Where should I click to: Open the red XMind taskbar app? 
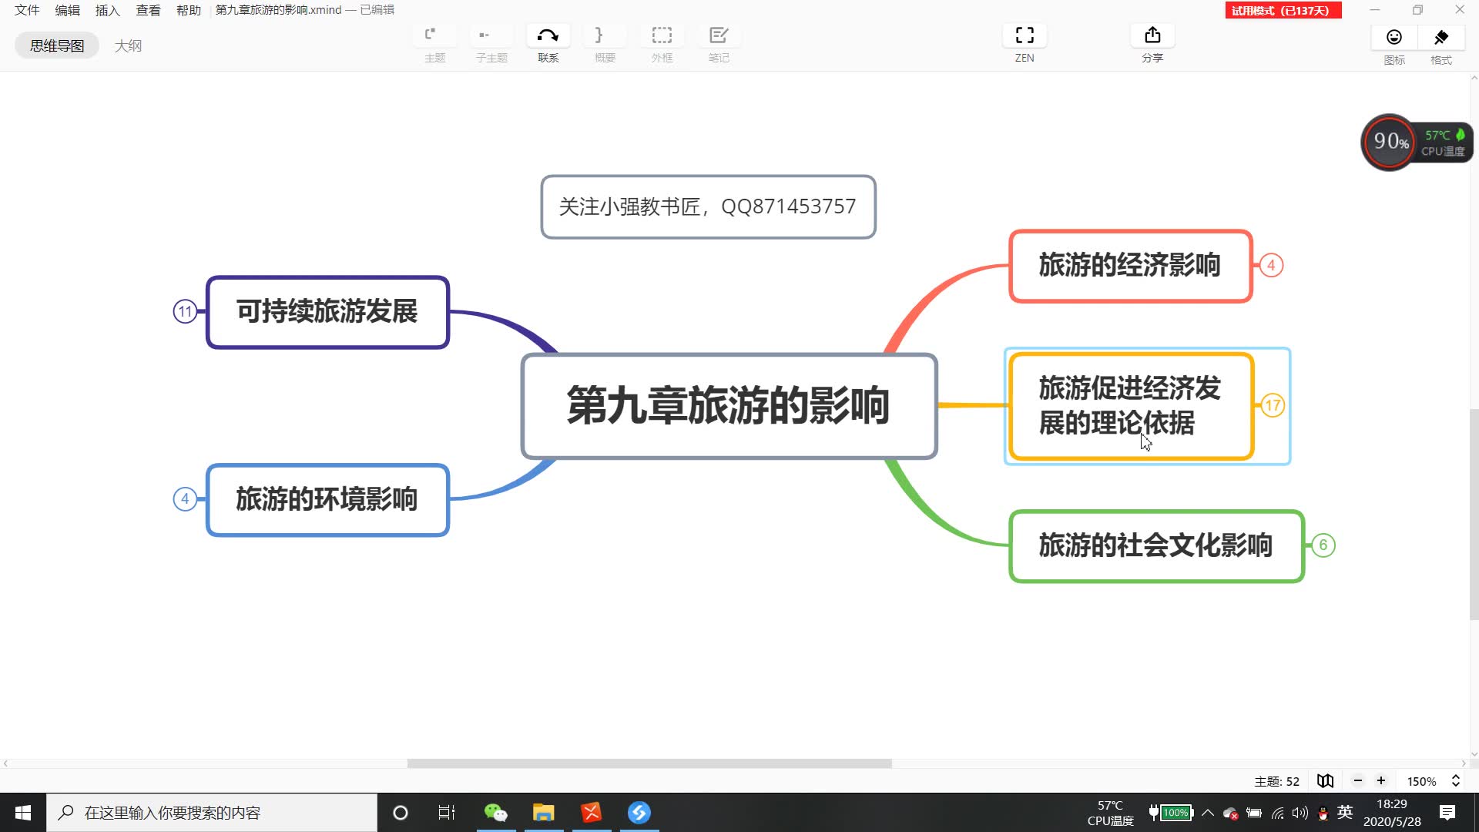[x=591, y=813]
